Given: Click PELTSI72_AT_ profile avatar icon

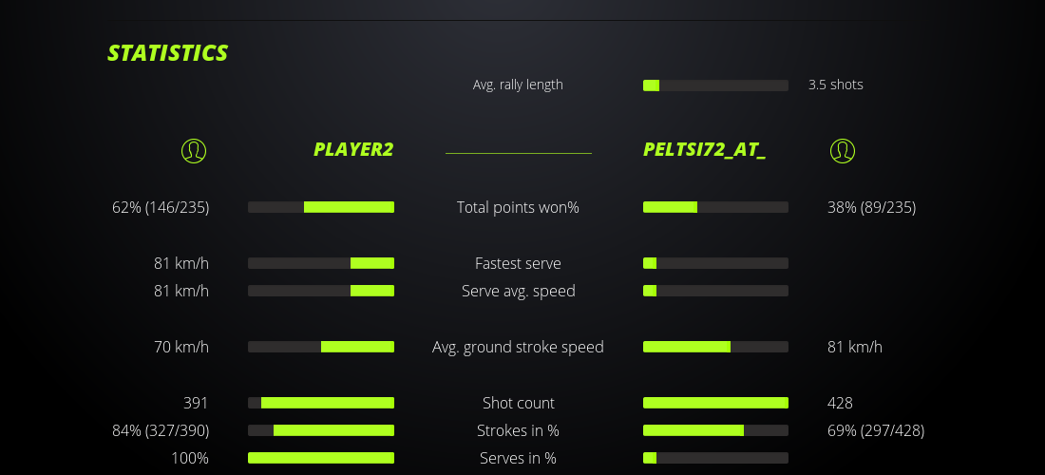Looking at the screenshot, I should [842, 150].
